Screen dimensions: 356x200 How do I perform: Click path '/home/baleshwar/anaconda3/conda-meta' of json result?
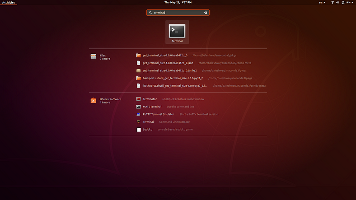(225, 63)
